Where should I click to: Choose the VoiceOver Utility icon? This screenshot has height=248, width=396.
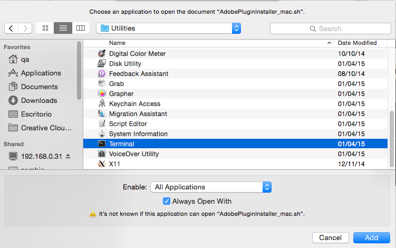click(102, 154)
